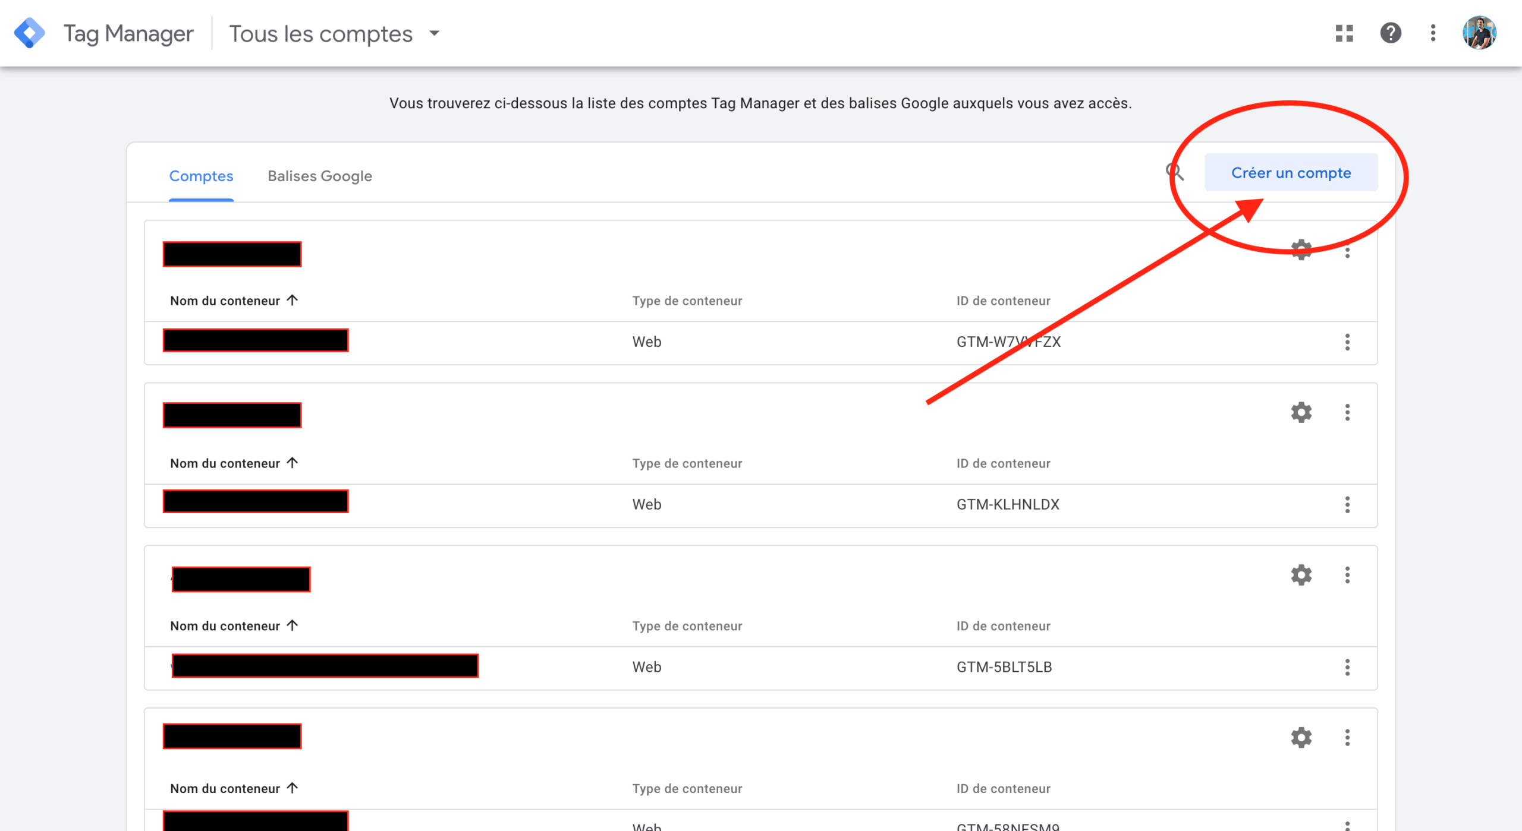Open row menu for GTM-KLHNLDX container

1347,505
